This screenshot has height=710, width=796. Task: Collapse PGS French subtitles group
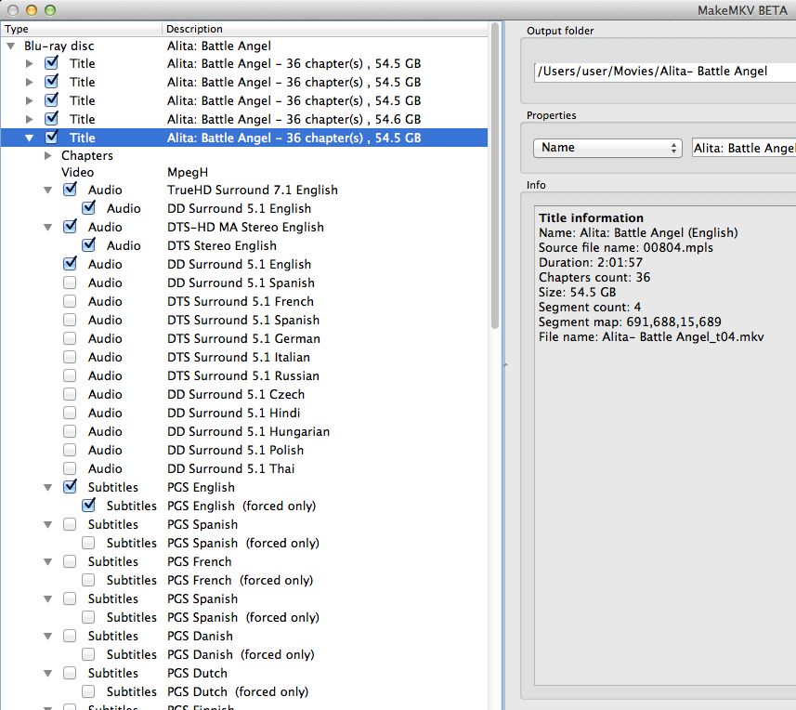point(47,561)
